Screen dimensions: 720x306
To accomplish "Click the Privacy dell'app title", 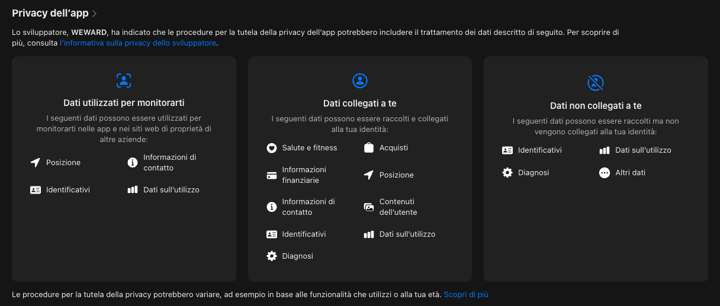I will point(50,13).
